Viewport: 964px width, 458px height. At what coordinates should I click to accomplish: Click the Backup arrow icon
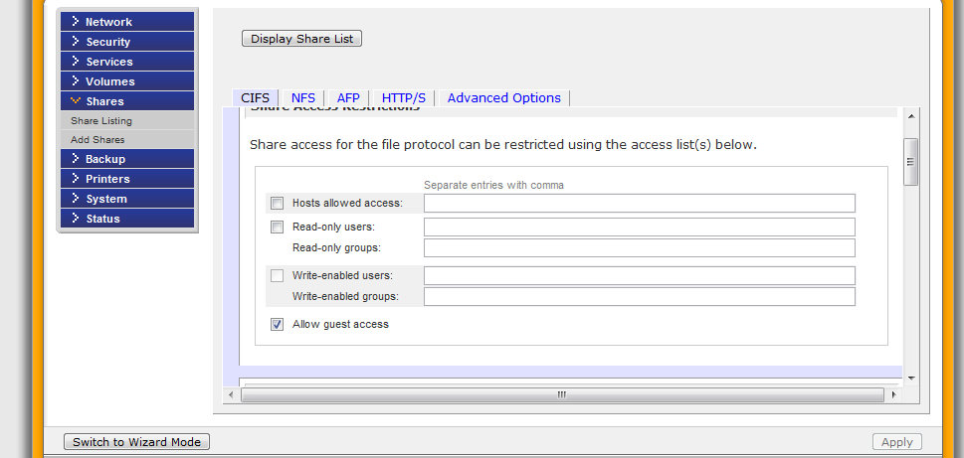(x=75, y=159)
